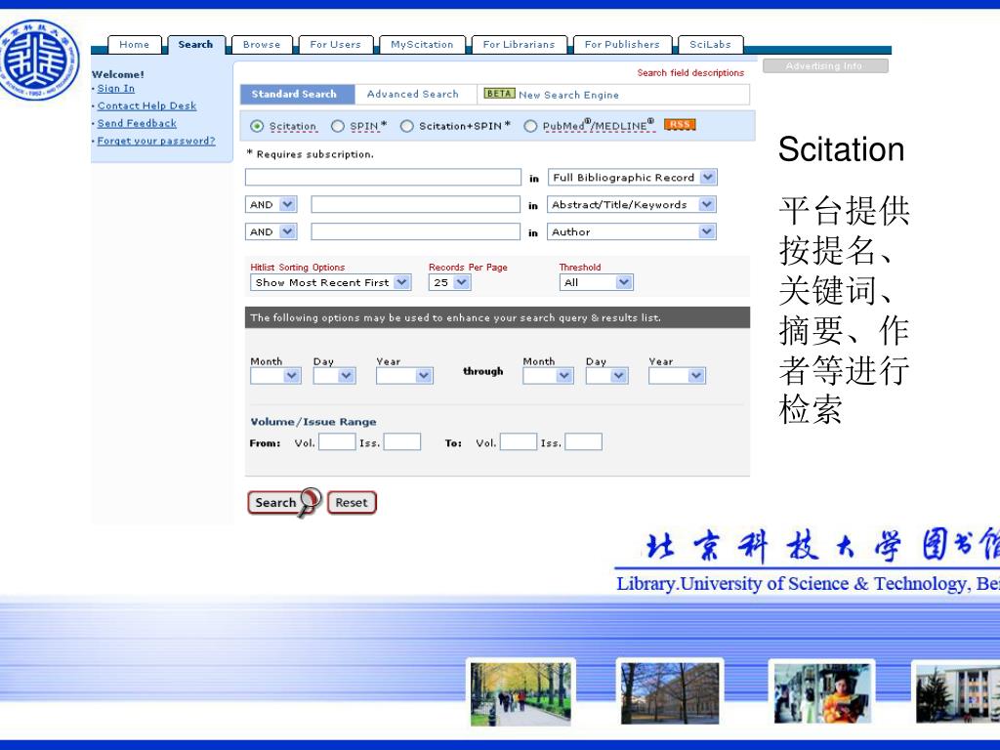The image size is (1000, 750).
Task: Click the Author search text field
Action: click(416, 232)
